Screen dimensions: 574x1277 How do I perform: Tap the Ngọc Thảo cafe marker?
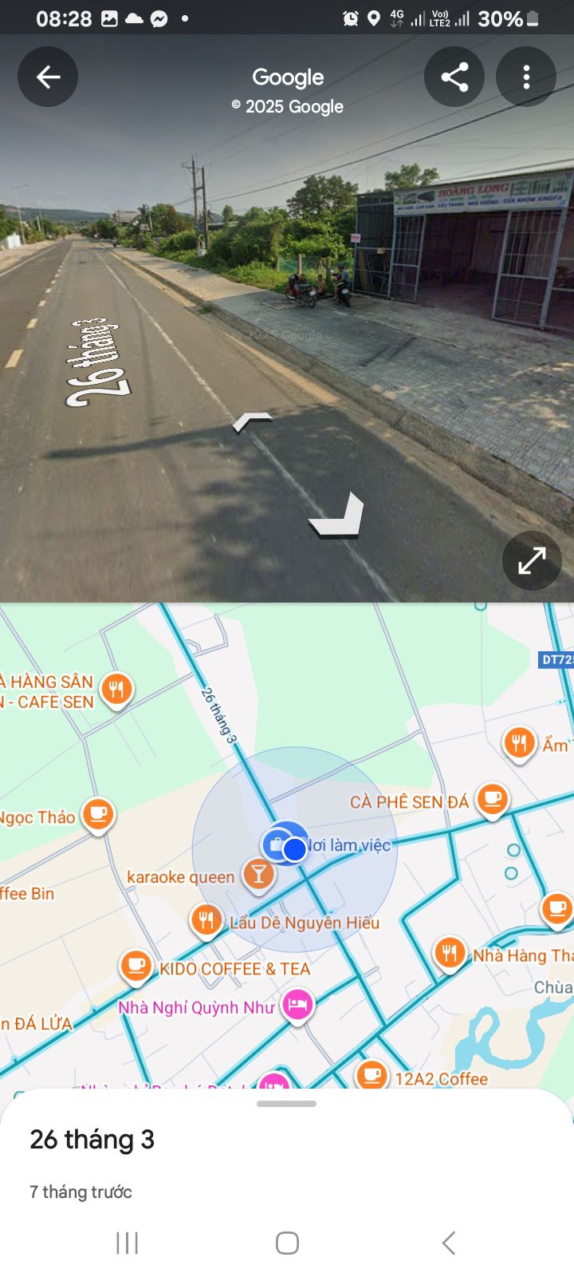point(98,814)
